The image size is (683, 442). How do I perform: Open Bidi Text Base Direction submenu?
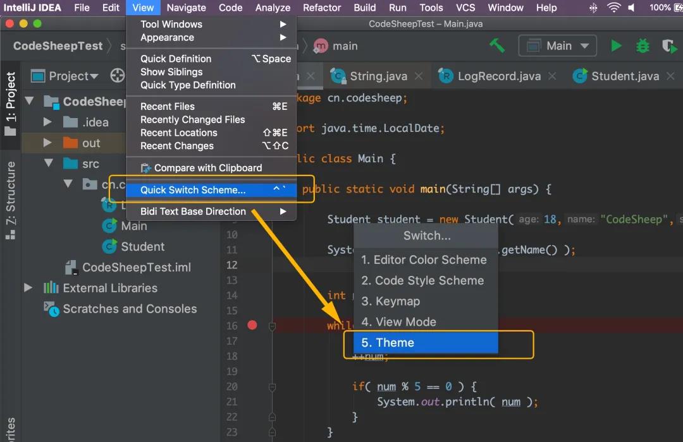point(211,212)
